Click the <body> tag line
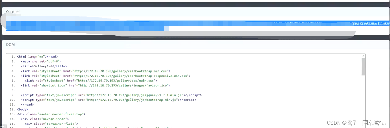Screen dimensions: 390x128 click(23, 109)
